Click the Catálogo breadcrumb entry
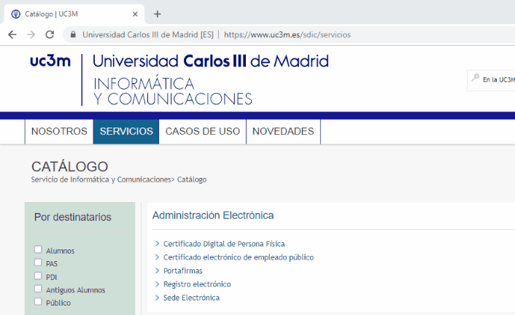515x315 pixels. [x=192, y=179]
